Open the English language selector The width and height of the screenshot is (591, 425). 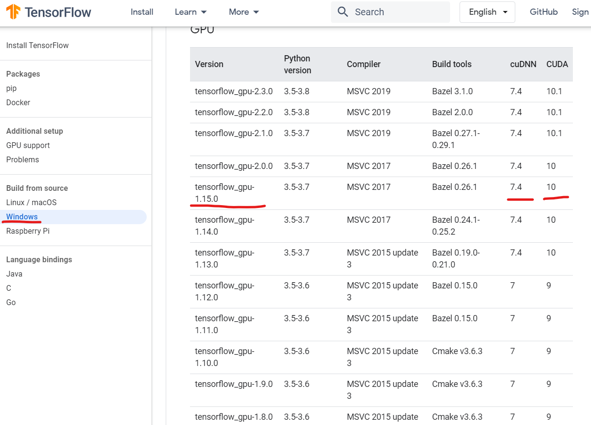(x=486, y=12)
